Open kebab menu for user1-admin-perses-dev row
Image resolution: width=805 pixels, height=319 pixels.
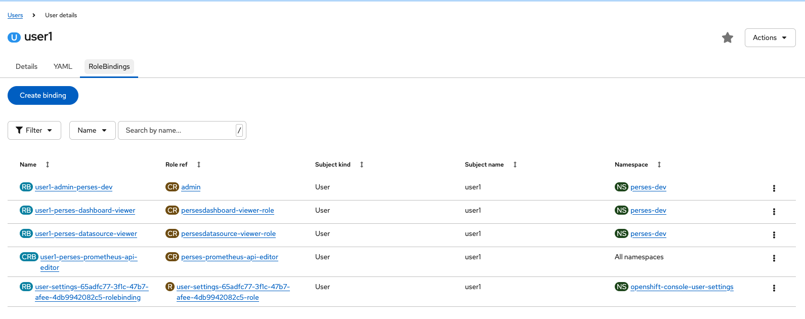coord(774,188)
